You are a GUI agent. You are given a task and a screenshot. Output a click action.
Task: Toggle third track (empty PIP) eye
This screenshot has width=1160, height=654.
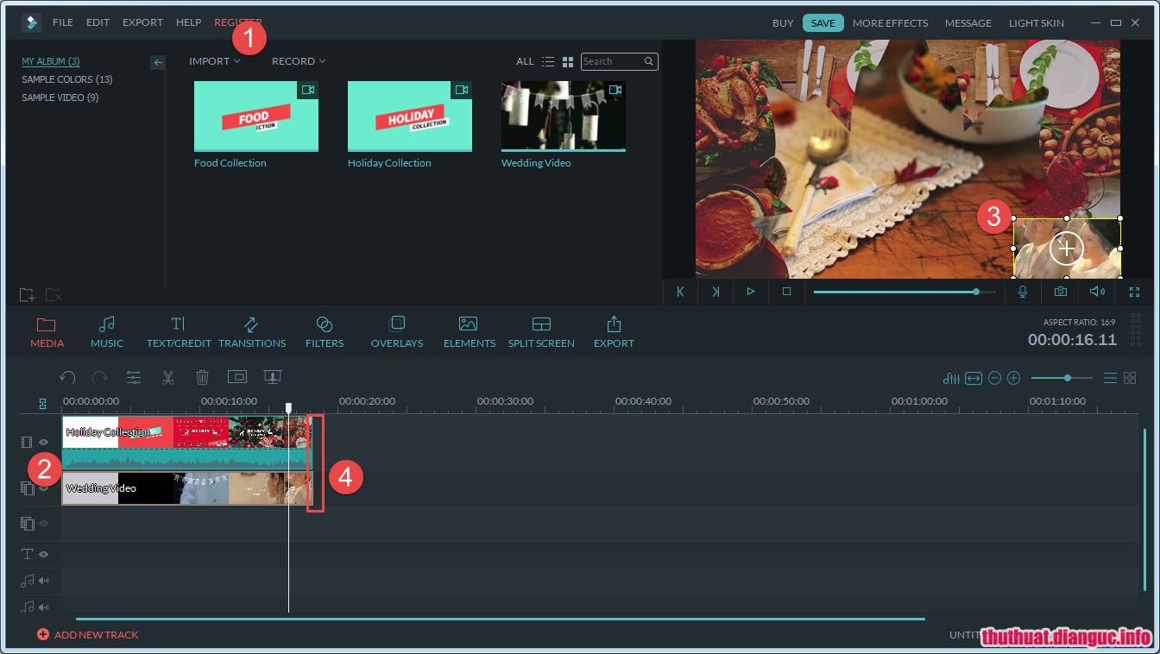[44, 523]
